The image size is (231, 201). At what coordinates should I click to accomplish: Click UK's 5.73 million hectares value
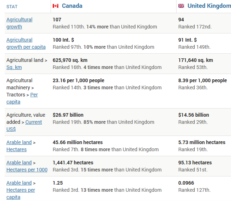[x=202, y=142]
